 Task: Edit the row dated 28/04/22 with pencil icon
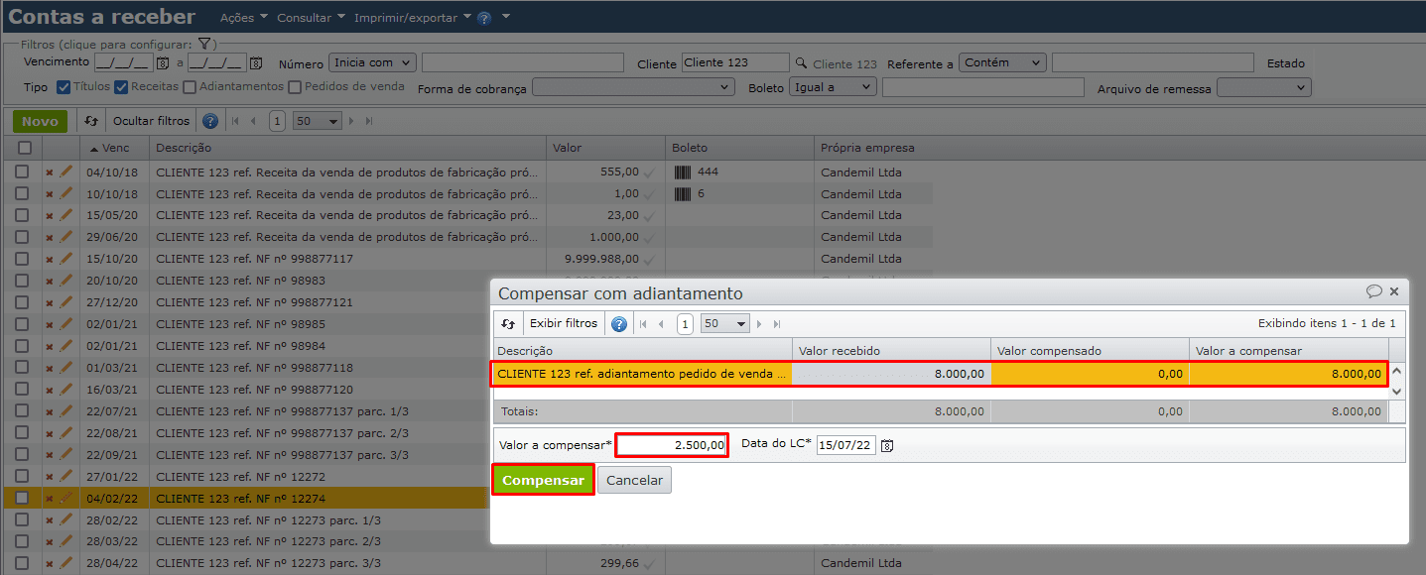coord(66,562)
